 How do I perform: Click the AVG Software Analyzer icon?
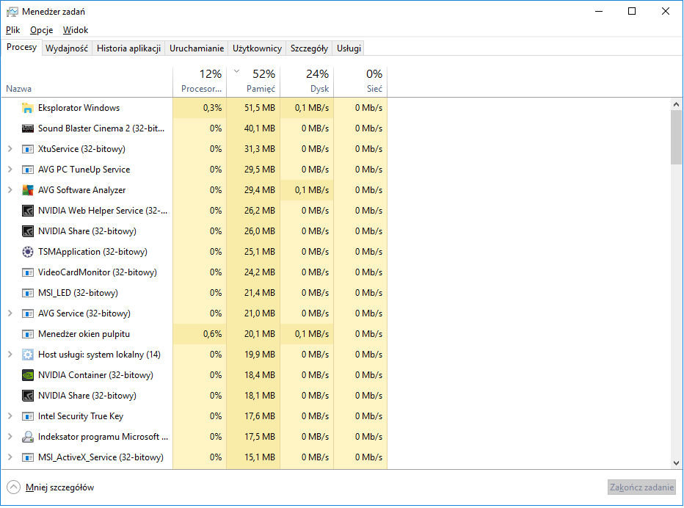click(x=27, y=190)
